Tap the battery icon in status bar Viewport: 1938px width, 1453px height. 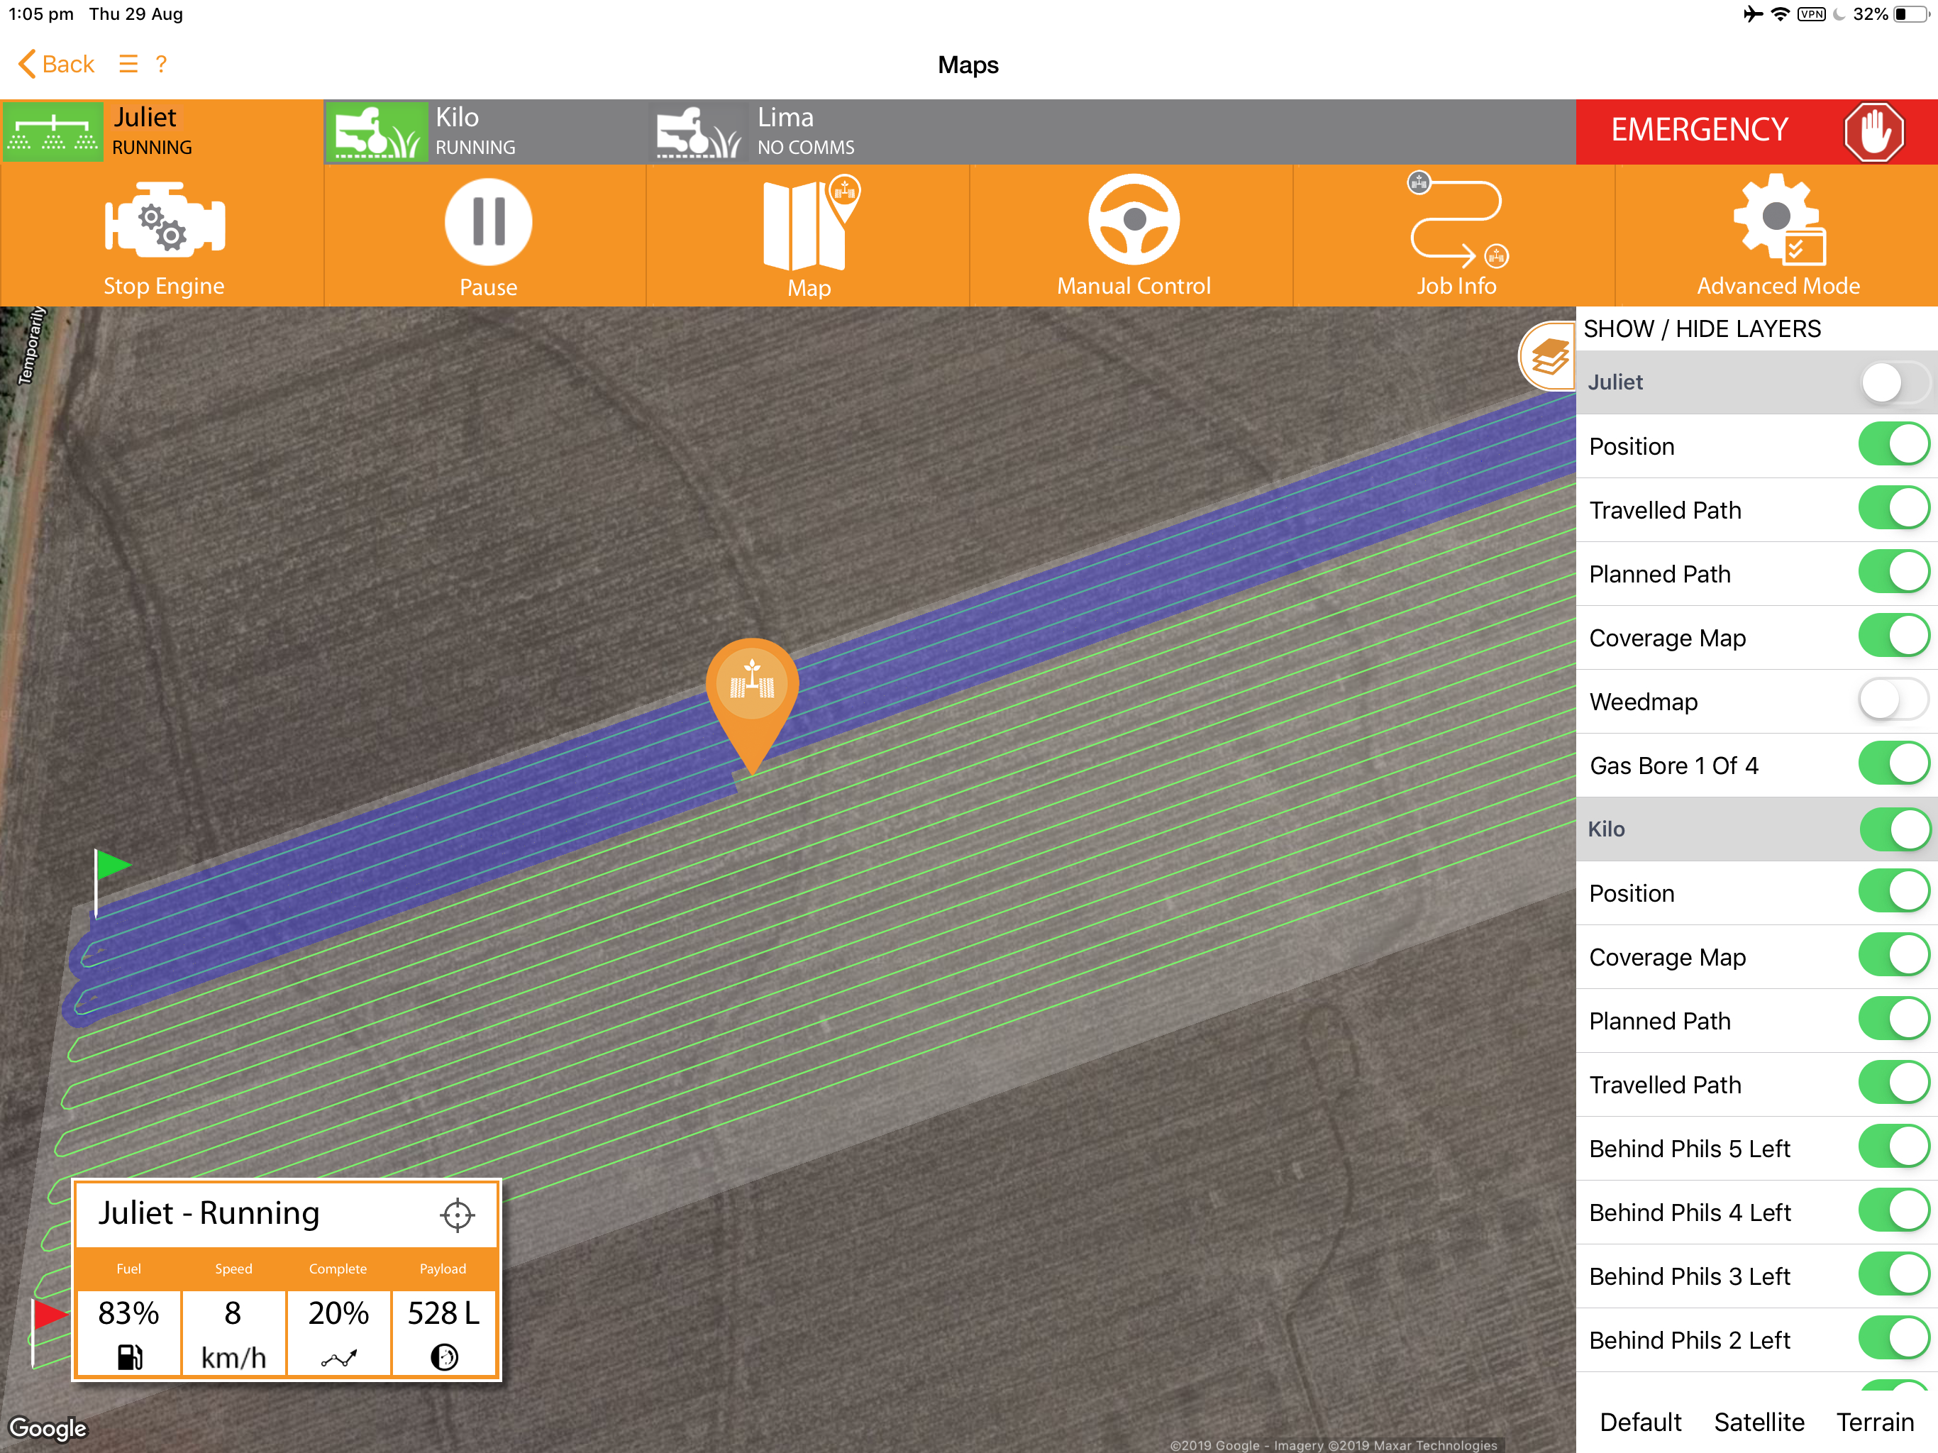pyautogui.click(x=1911, y=14)
